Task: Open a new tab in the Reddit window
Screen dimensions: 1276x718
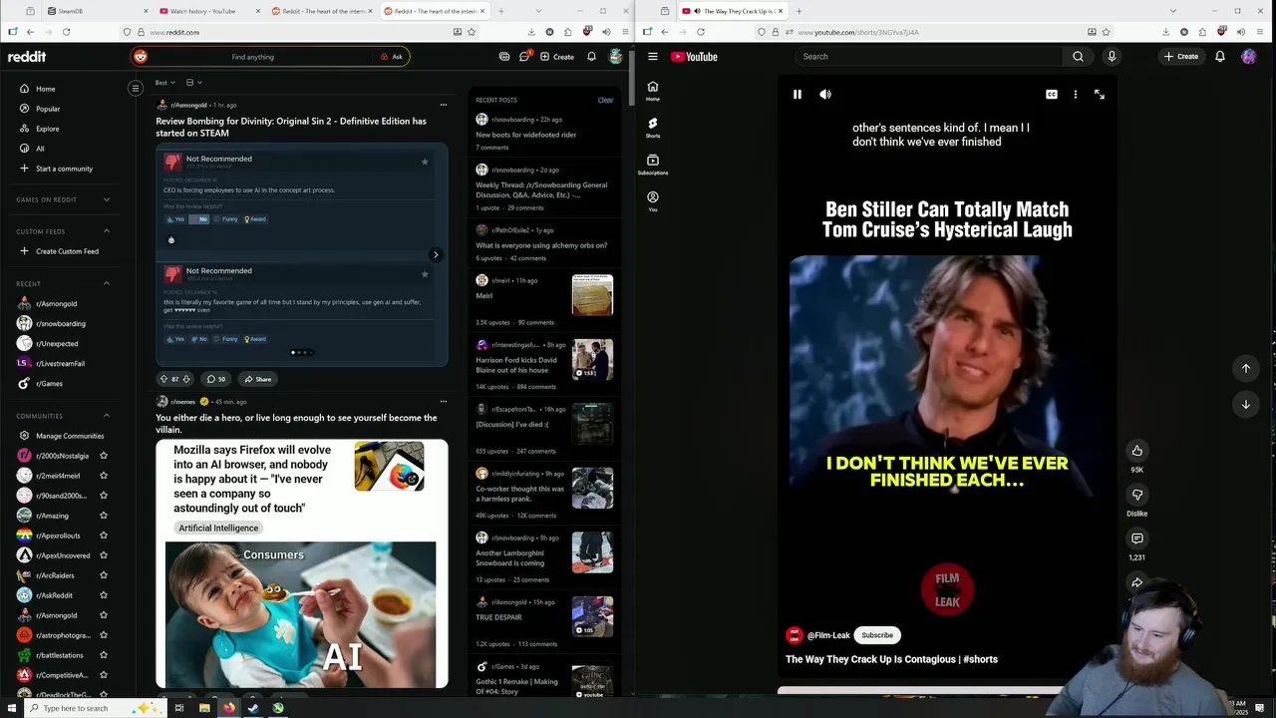Action: click(x=501, y=11)
